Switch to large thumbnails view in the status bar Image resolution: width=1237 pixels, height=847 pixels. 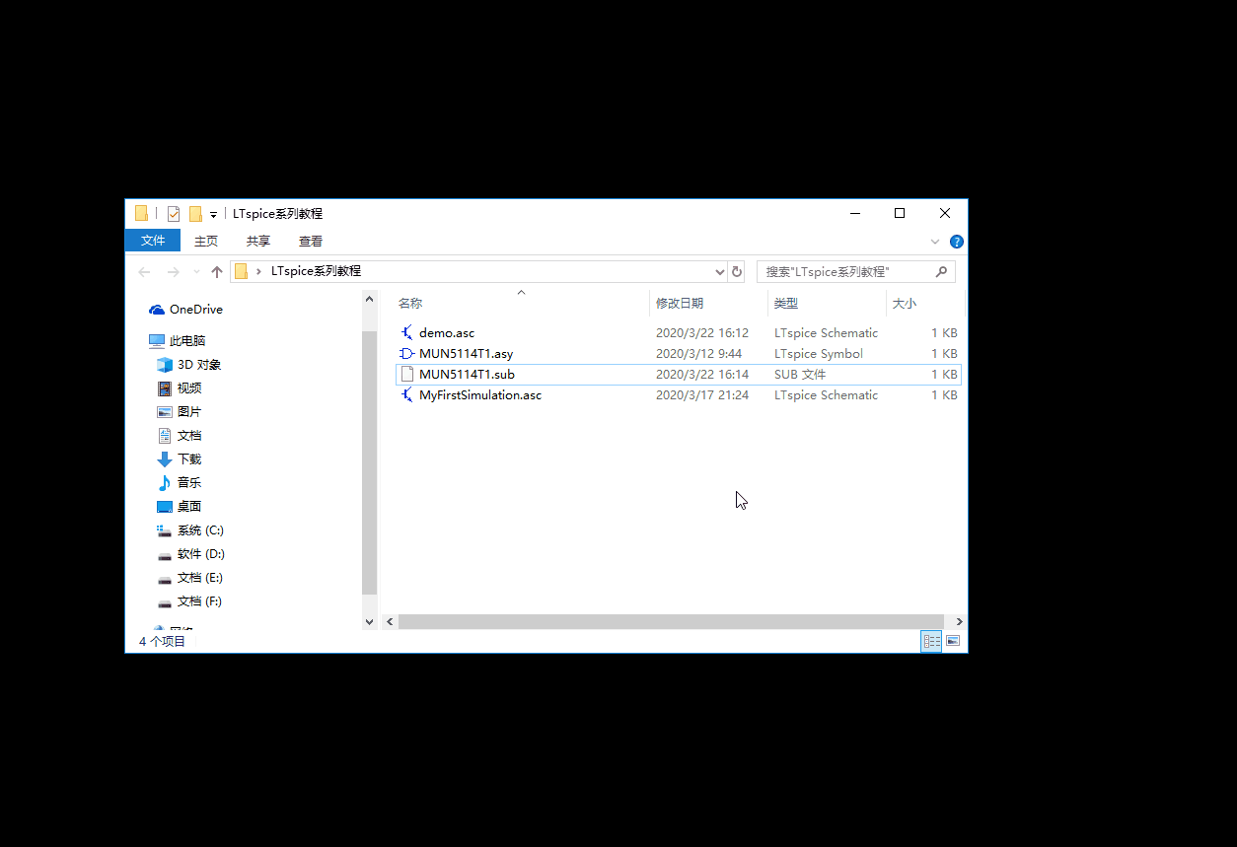953,641
